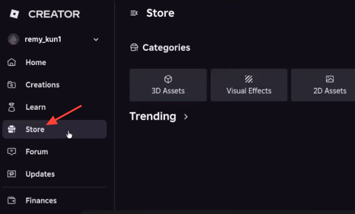355x214 pixels.
Task: Open the Creations menu item
Action: (55, 85)
